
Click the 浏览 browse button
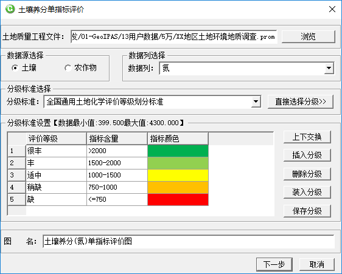pyautogui.click(x=308, y=36)
